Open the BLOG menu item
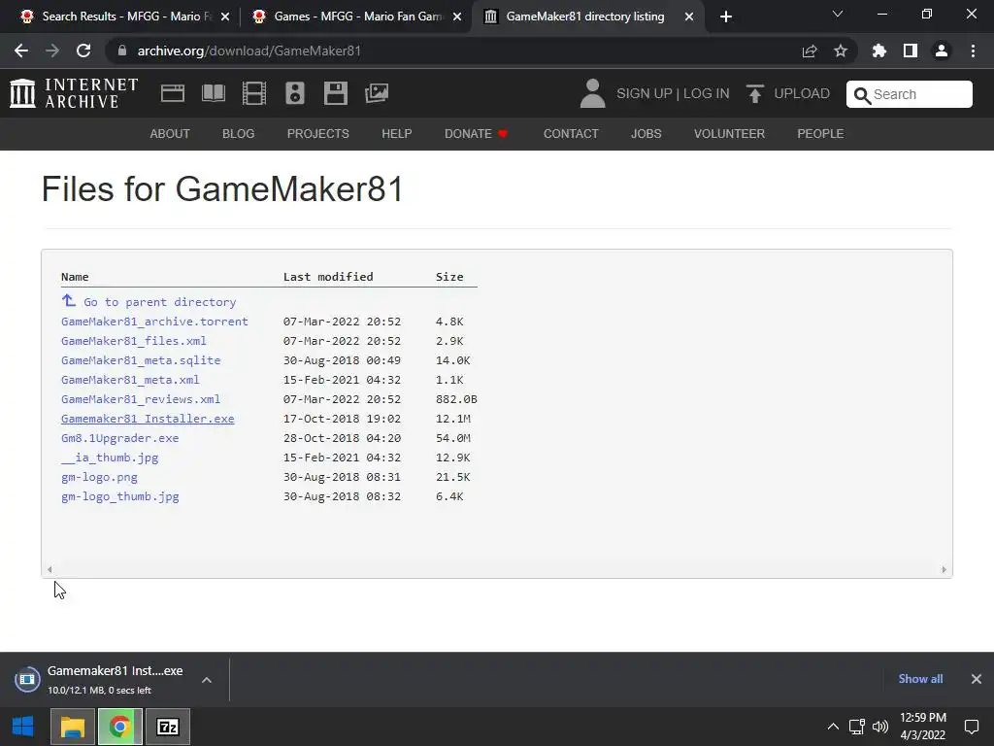The image size is (994, 746). pyautogui.click(x=239, y=134)
